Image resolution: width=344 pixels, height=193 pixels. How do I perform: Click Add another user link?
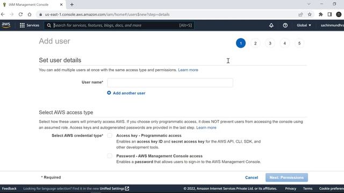click(x=129, y=93)
